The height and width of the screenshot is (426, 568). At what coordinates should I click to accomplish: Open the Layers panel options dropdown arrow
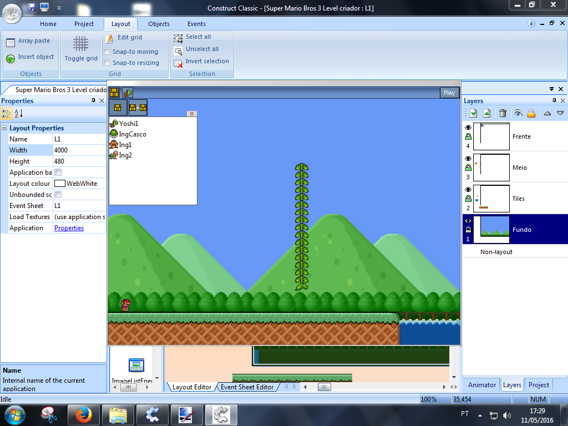point(552,89)
